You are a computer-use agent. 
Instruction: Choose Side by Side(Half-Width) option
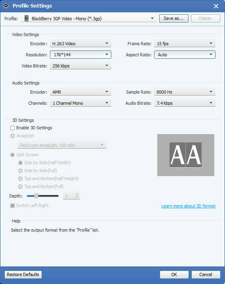click(20, 163)
